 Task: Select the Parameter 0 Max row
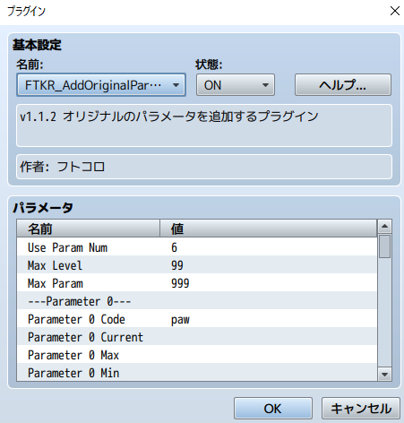(197, 355)
